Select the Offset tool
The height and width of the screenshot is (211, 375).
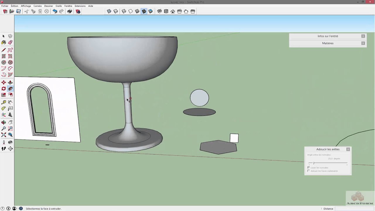(x=10, y=95)
